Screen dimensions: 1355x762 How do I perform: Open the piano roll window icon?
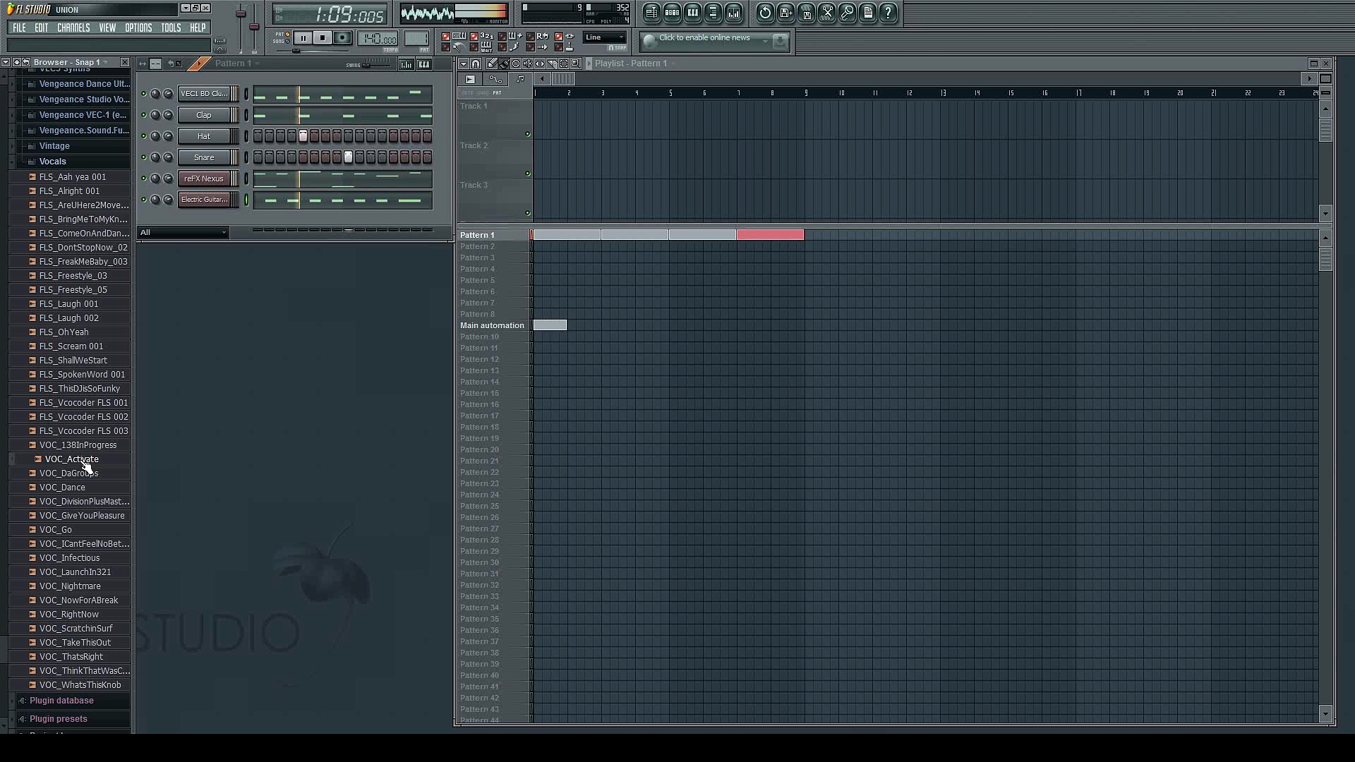pyautogui.click(x=693, y=13)
